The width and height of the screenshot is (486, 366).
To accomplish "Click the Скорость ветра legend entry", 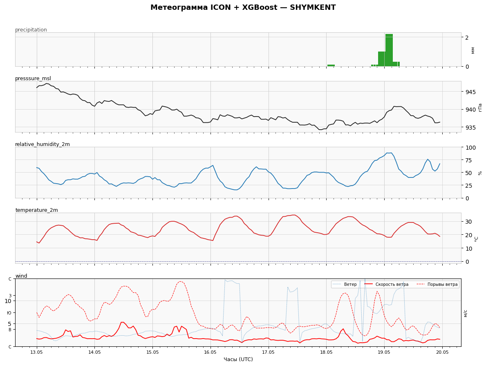I will [x=387, y=285].
